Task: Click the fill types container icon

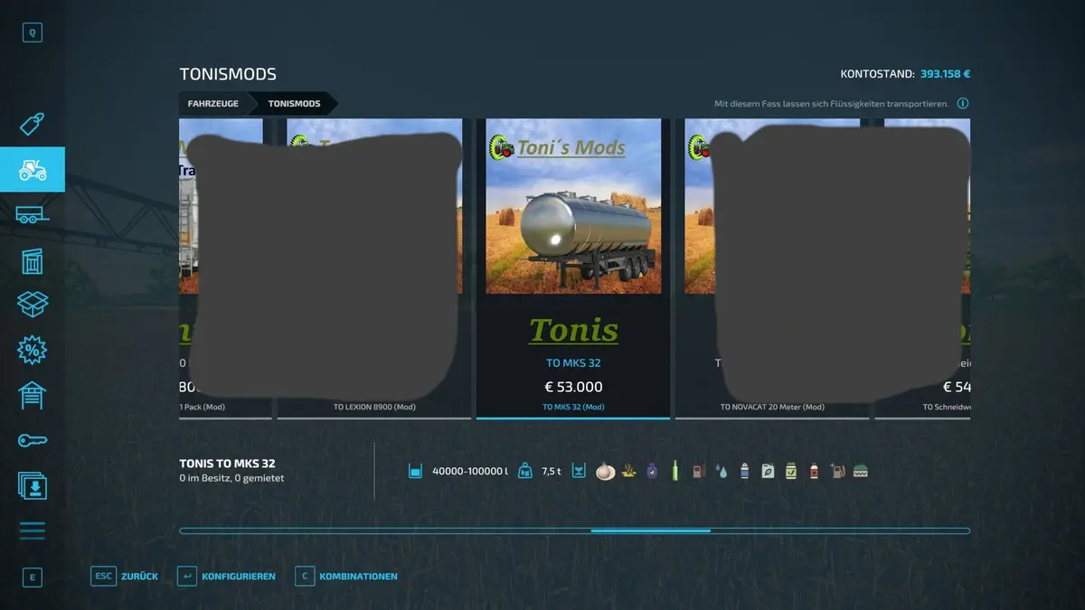Action: point(579,471)
